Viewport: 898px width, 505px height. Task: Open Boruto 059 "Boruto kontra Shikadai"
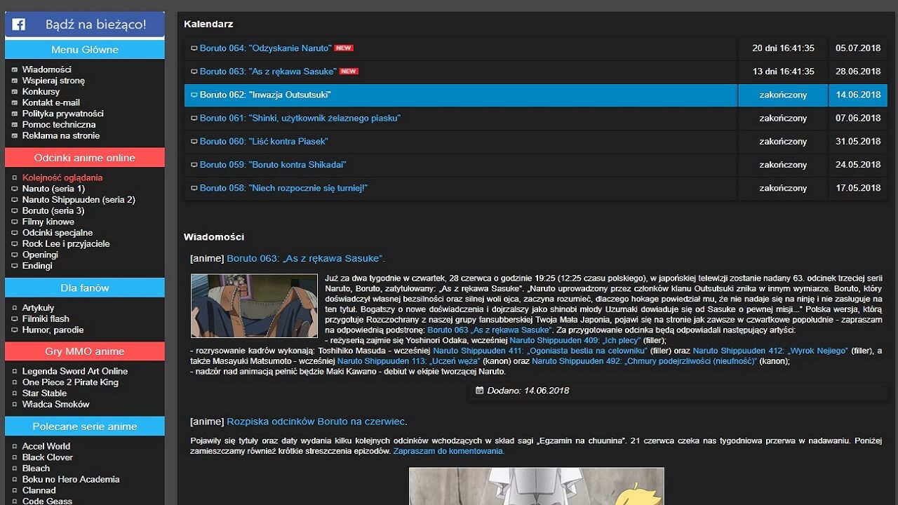pos(273,165)
